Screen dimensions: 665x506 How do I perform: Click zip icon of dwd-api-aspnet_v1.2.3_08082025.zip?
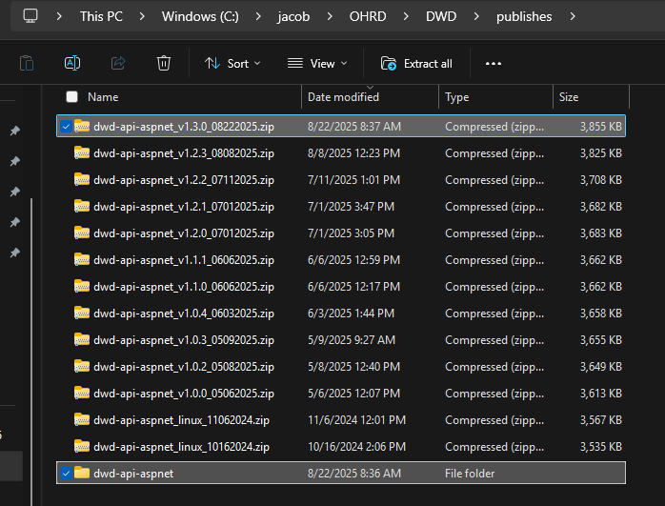[82, 152]
